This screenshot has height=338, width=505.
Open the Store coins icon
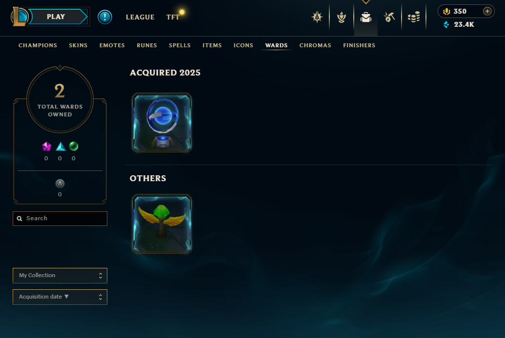coord(414,17)
